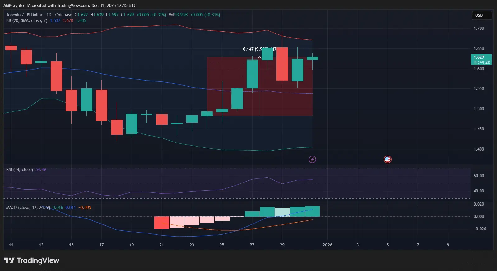Click the purple lightning bolt event icon

point(312,160)
